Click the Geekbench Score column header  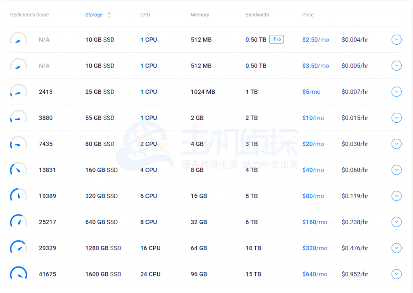pyautogui.click(x=29, y=15)
